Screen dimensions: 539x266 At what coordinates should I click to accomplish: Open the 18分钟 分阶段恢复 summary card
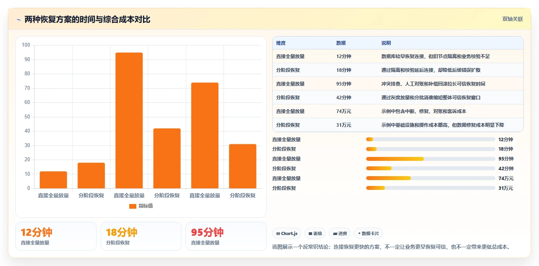coord(141,236)
